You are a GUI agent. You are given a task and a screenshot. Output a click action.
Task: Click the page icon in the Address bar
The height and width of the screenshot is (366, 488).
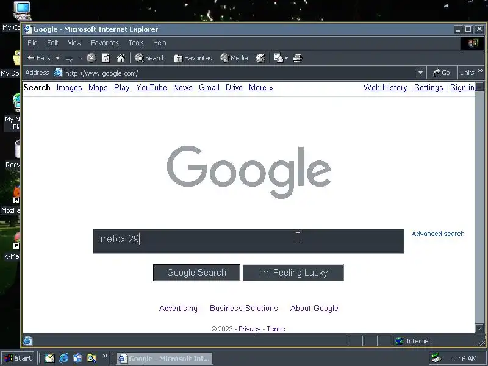(x=58, y=73)
